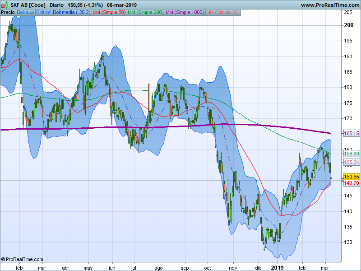The image size is (361, 271).
Task: Click the 150,55 (-1,31%) price change text
Action: click(85, 5)
